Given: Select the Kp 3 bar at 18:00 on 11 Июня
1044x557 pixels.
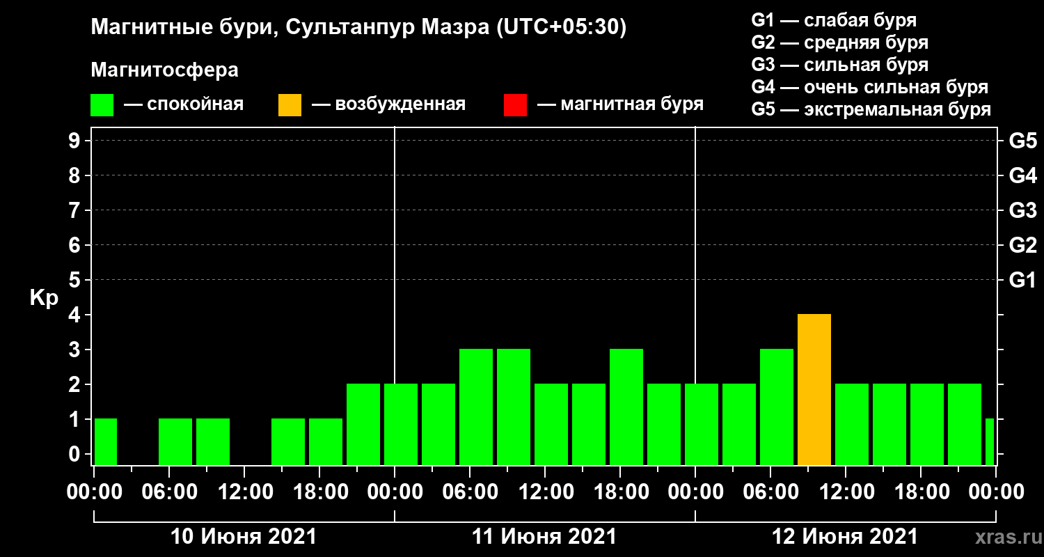Looking at the screenshot, I should pos(626,407).
